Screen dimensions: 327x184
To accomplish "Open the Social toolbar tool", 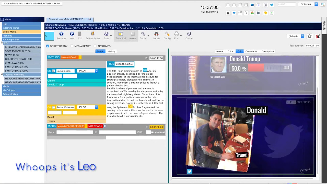I will click(143, 36).
